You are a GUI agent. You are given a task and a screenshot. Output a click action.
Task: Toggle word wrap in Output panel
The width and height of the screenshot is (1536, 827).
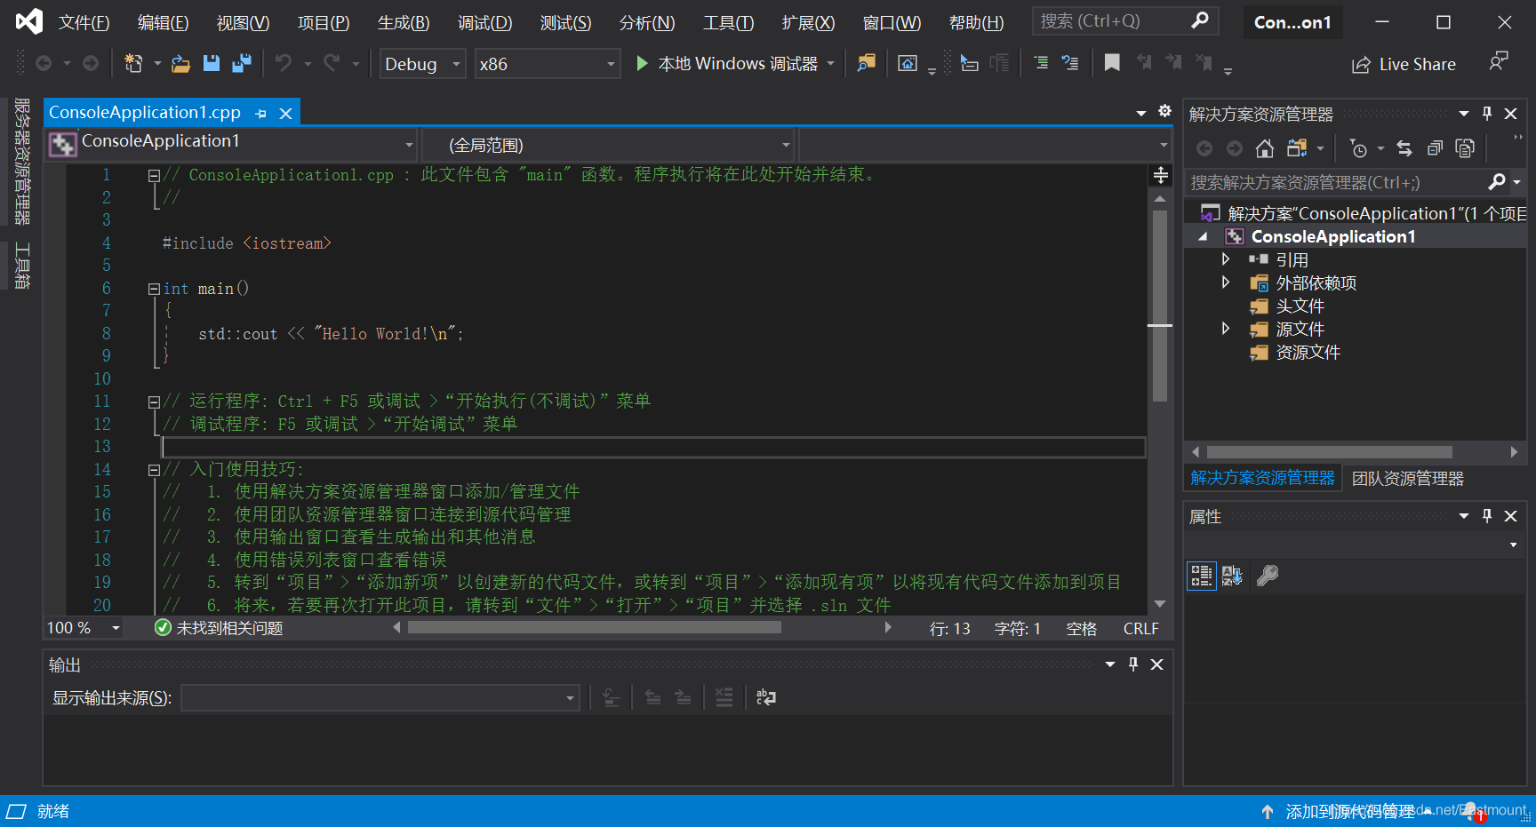point(765,697)
